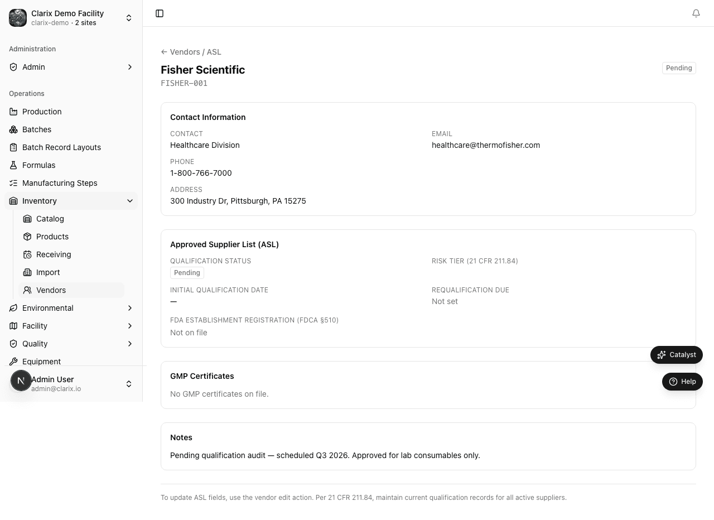Click the healthcare@thermofisher.com email
This screenshot has height=520, width=714.
[x=486, y=145]
